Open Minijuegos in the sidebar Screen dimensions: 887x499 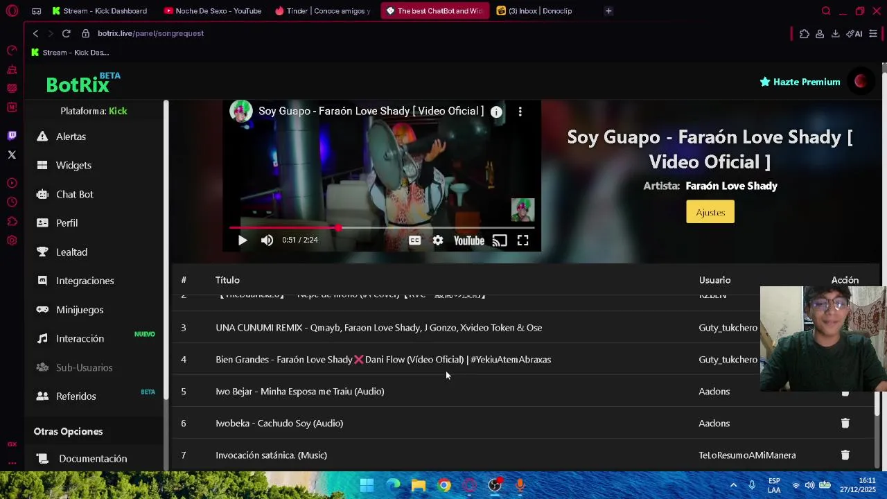click(80, 310)
